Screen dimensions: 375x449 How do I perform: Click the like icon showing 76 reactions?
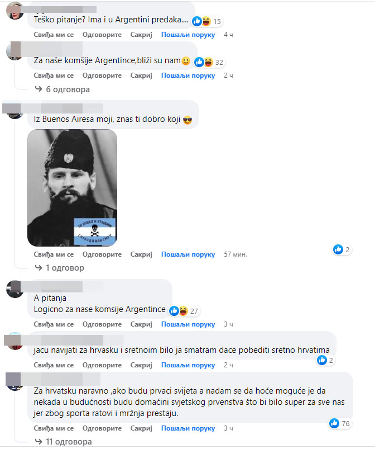334,423
